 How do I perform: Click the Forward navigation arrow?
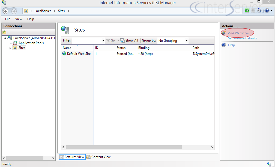[x=14, y=11]
